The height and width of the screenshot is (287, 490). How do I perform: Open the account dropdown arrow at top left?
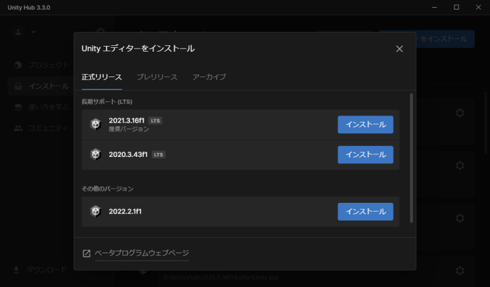pyautogui.click(x=33, y=31)
